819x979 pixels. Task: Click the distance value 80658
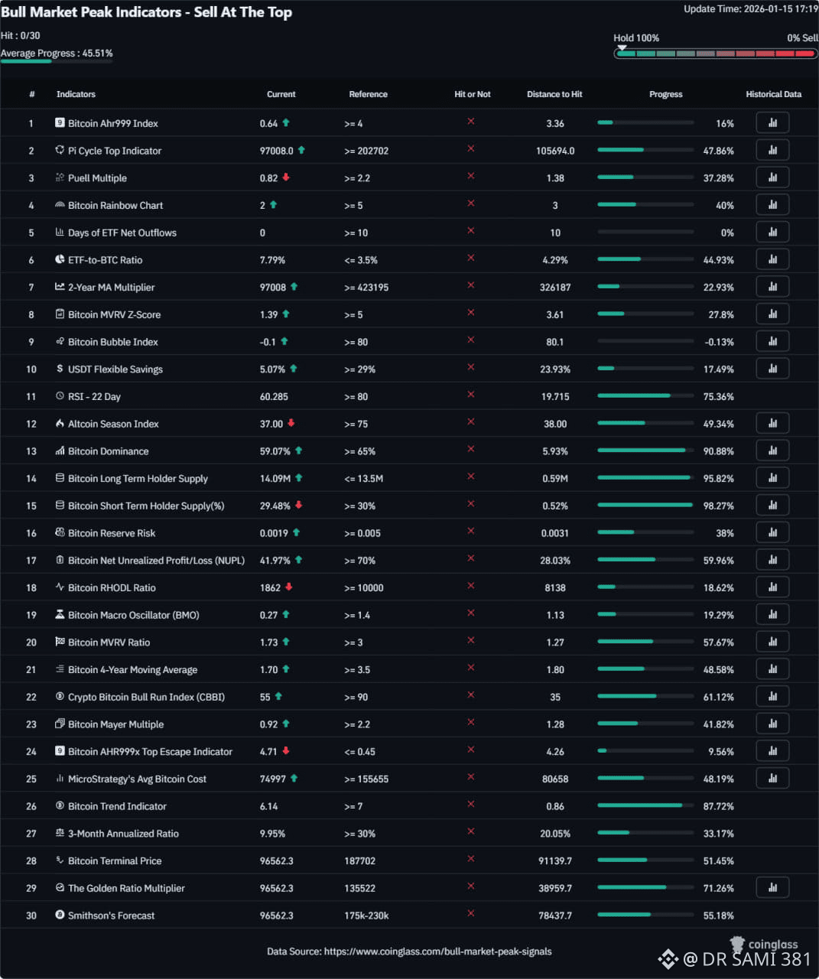[x=555, y=779]
